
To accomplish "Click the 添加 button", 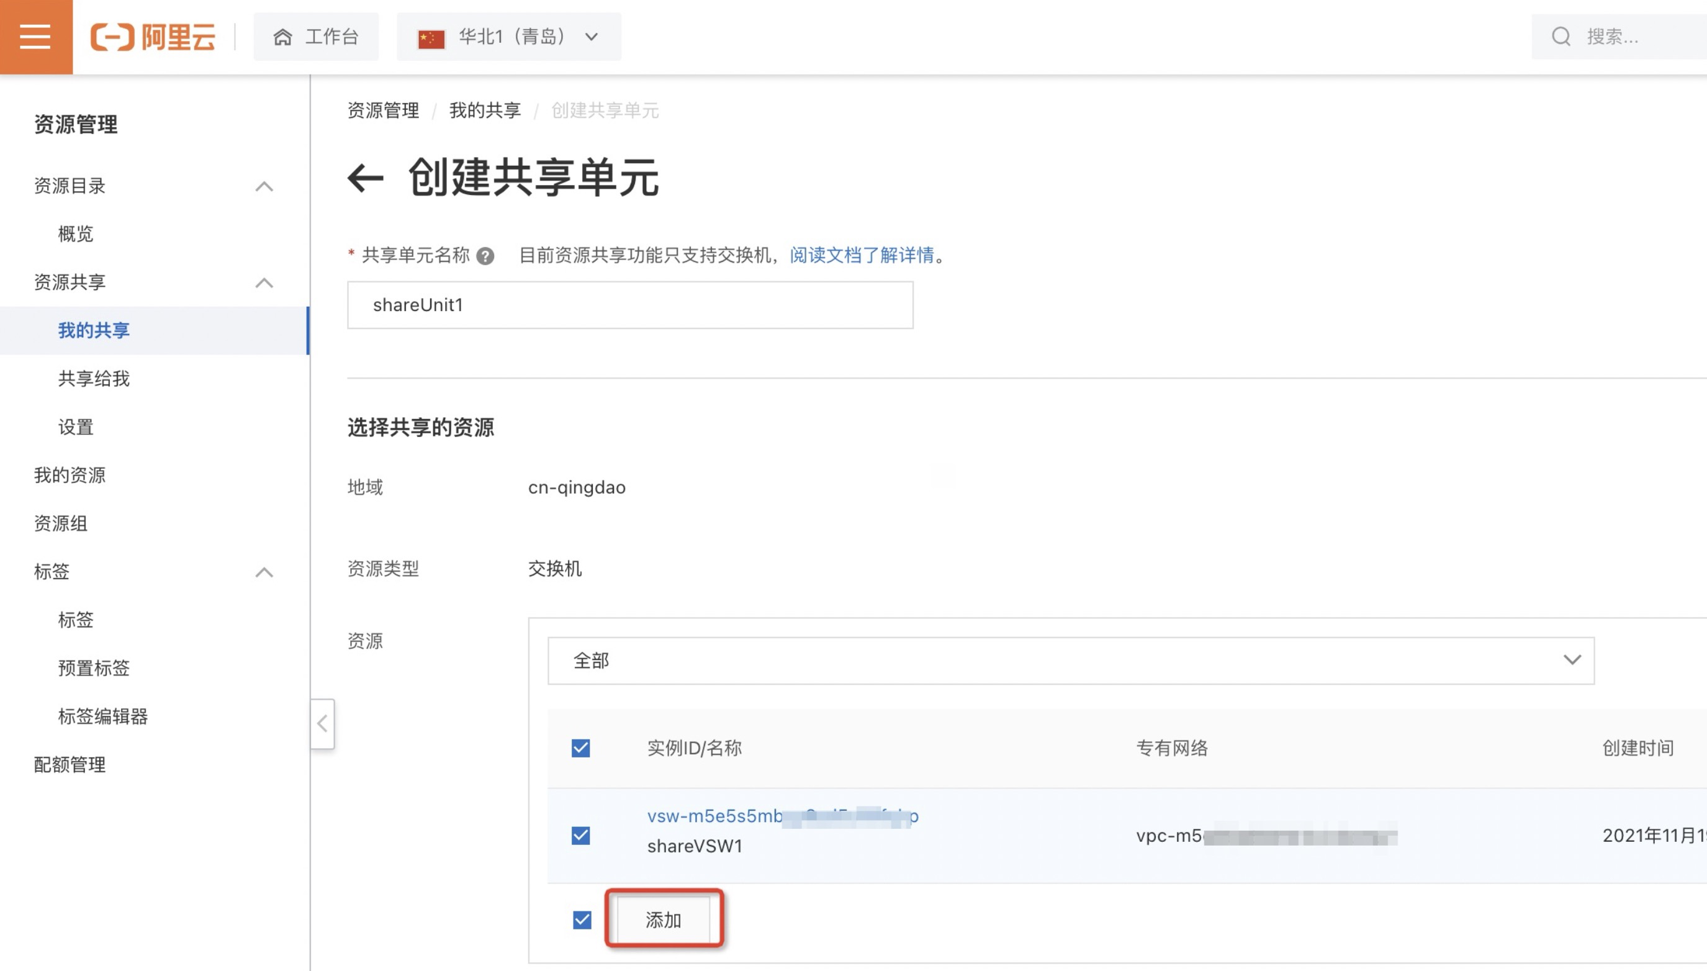I will coord(664,920).
